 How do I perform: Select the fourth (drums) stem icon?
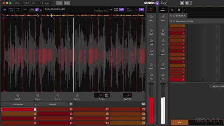pos(41,10)
